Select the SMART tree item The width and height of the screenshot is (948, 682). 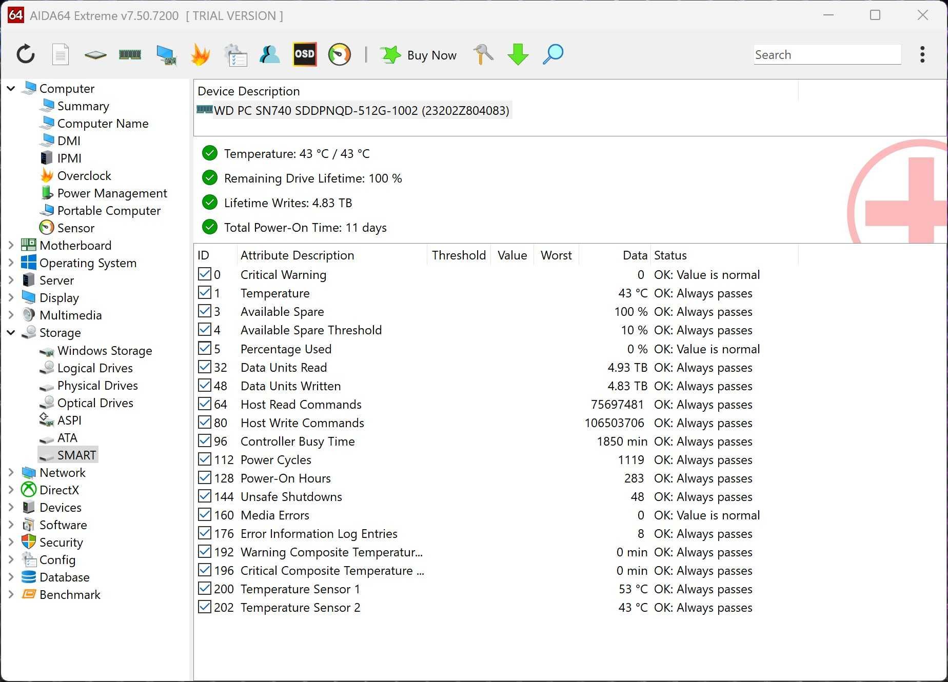[x=76, y=455]
